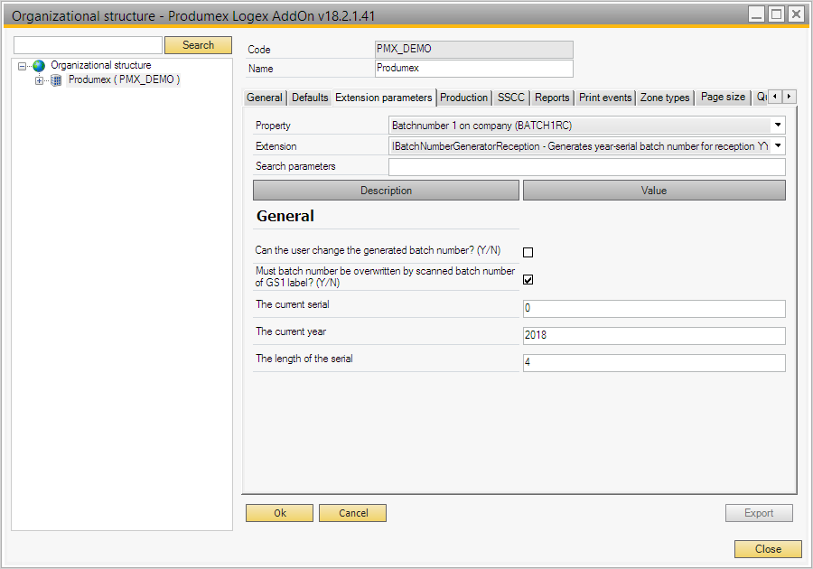The height and width of the screenshot is (569, 813).
Task: Enable user change of generated batch number
Action: 528,253
